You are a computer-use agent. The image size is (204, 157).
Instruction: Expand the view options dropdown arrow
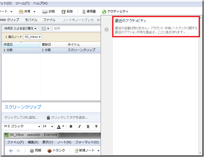48,29
